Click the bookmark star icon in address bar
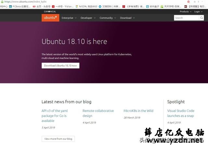 point(195,2)
